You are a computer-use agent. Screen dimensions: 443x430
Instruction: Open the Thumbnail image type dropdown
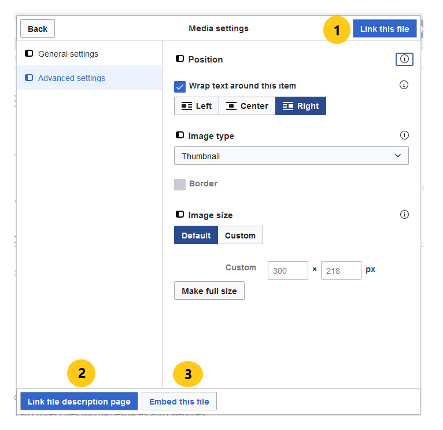click(x=291, y=156)
